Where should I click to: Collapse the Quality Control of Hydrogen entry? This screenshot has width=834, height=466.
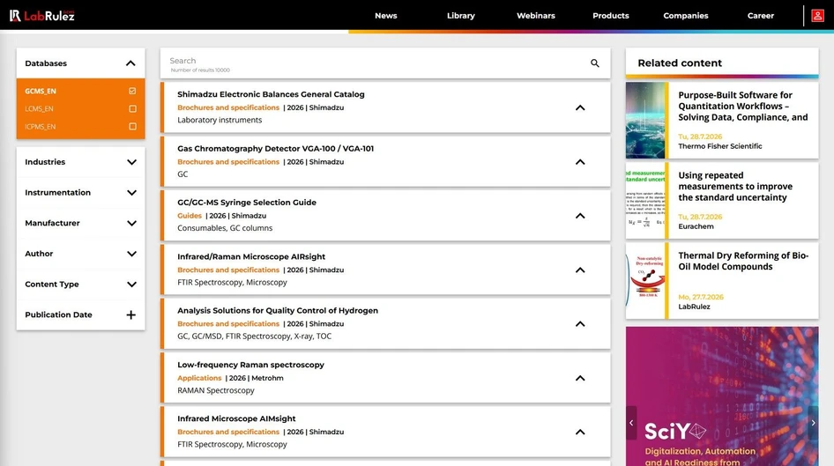pyautogui.click(x=580, y=324)
